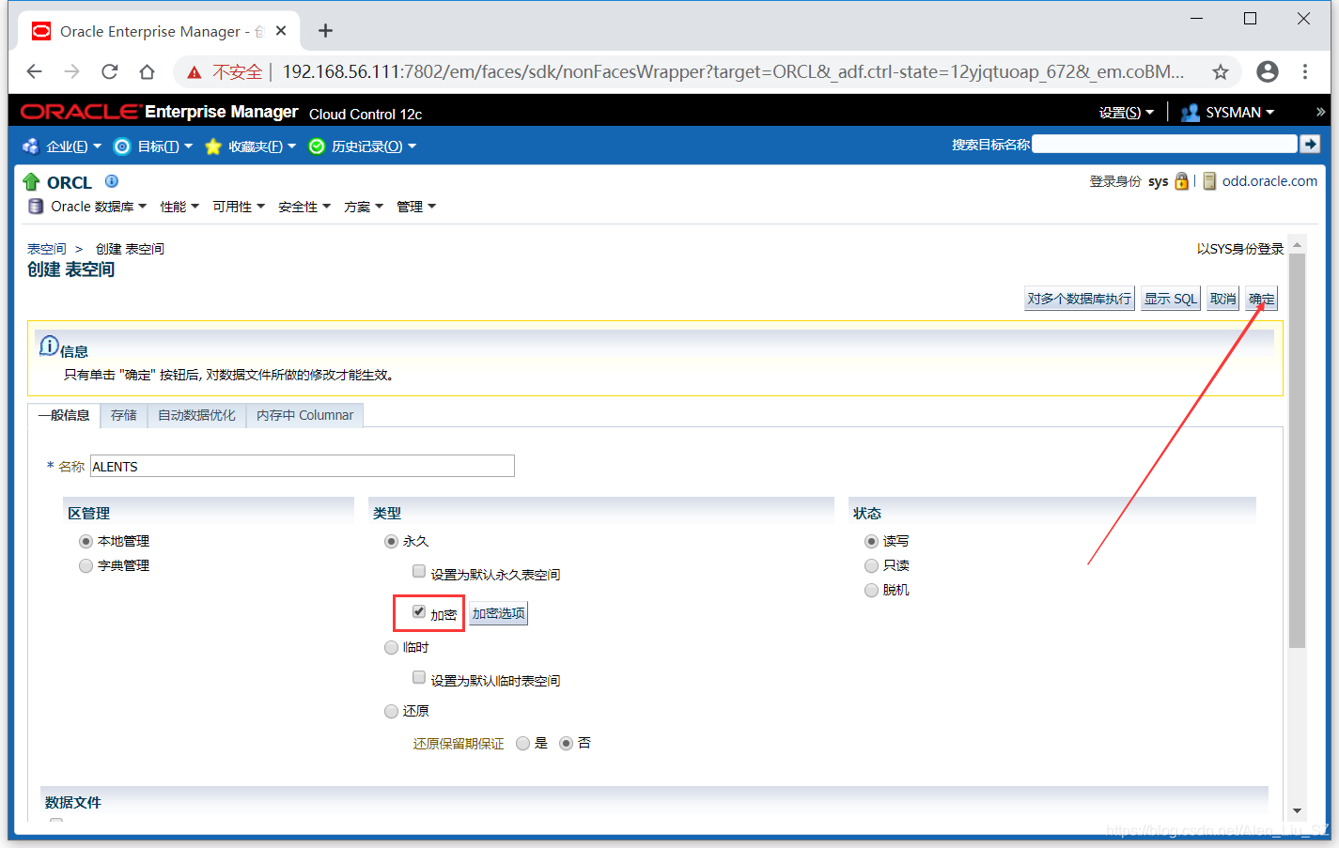
Task: Switch to the 自动数据优化 tab
Action: [196, 415]
